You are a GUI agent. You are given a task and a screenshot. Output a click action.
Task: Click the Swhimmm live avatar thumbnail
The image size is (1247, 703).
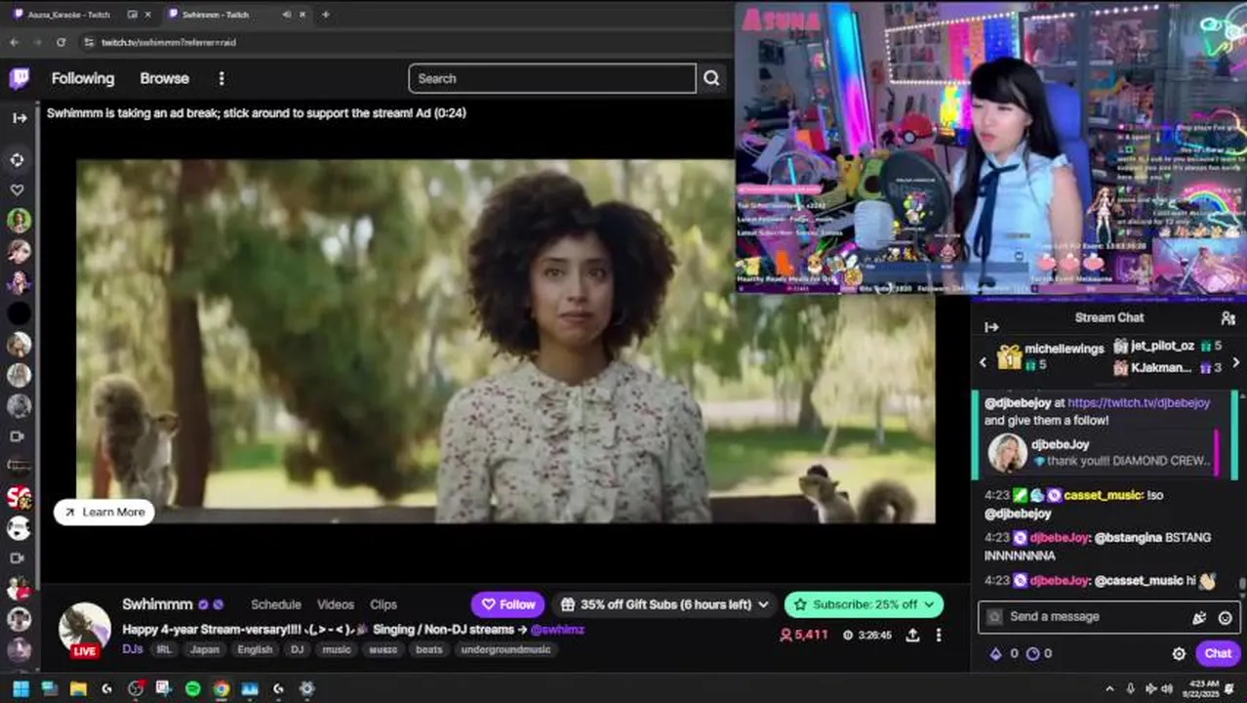[x=85, y=630]
